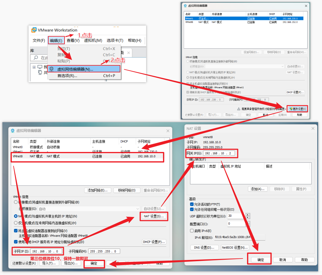Select the 仅主机模式 radio in the editor listing VMnet0
This screenshot has width=322, height=275.
coord(16,223)
